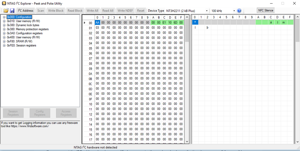Click the E1 hex cell in row 00
The width and height of the screenshot is (300, 151).
pos(164,23)
